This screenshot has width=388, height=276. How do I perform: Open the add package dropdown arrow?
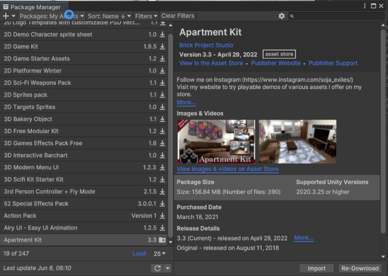pyautogui.click(x=14, y=16)
